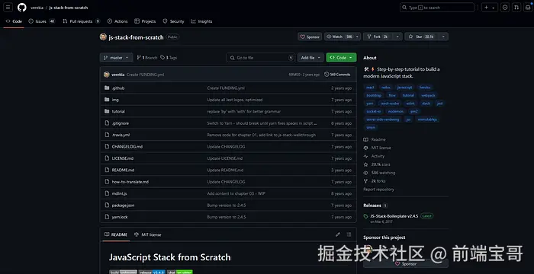Open the Add file dropdown
This screenshot has width=534, height=274.
[310, 58]
